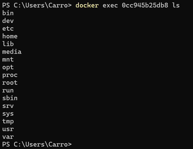Click the 'media' directory output line
The width and height of the screenshot is (193, 149).
pos(12,52)
